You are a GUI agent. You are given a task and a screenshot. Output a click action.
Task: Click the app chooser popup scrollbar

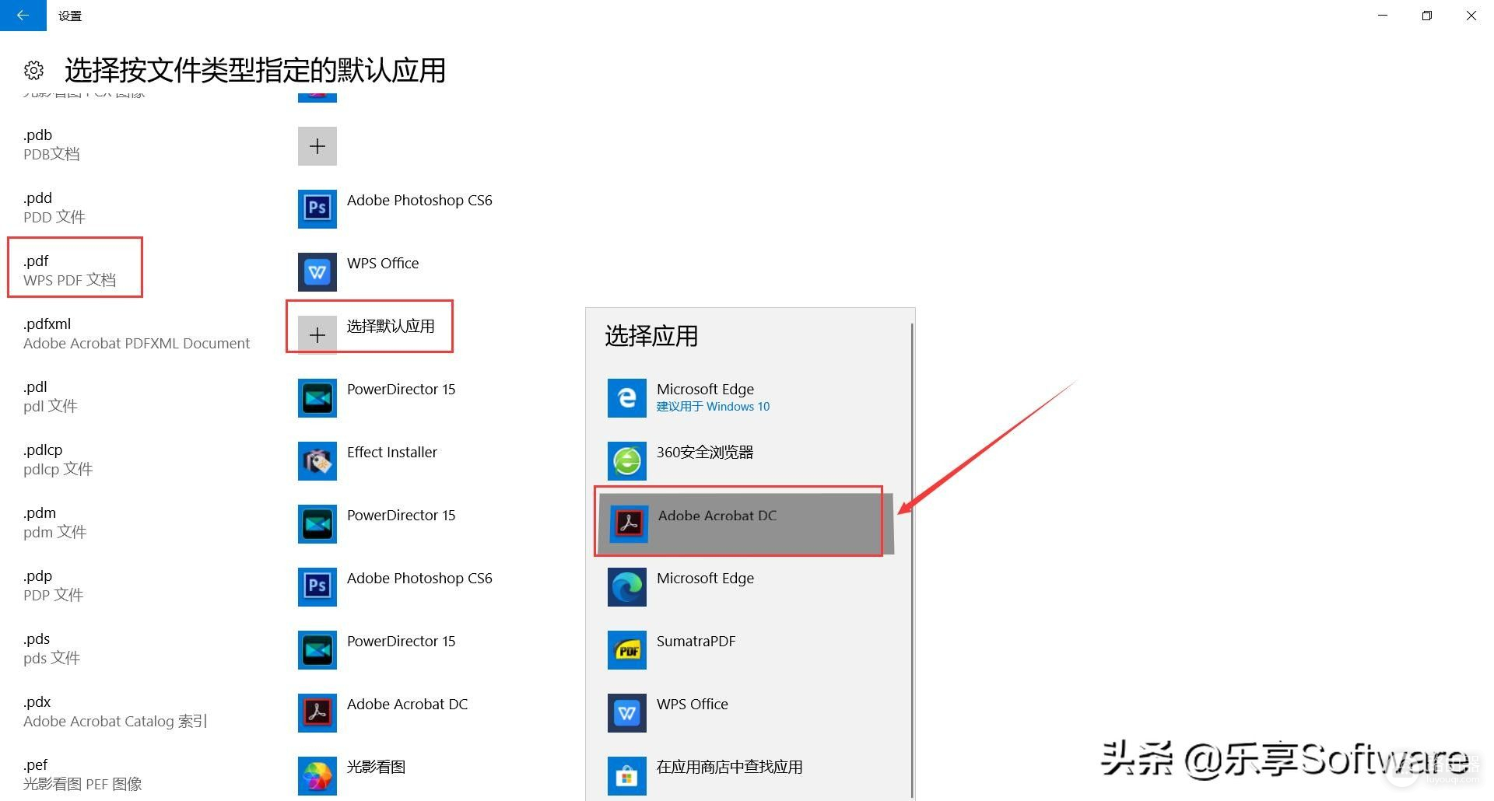pyautogui.click(x=912, y=560)
